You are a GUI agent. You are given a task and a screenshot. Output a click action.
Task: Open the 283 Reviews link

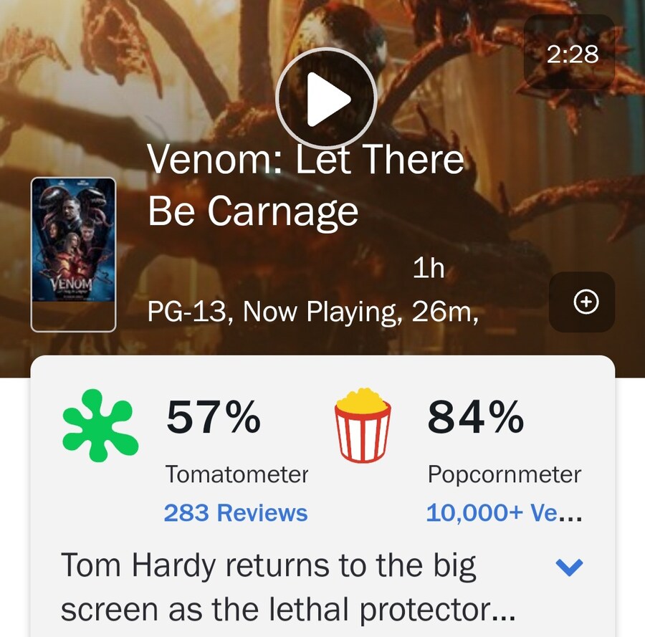[x=235, y=512]
